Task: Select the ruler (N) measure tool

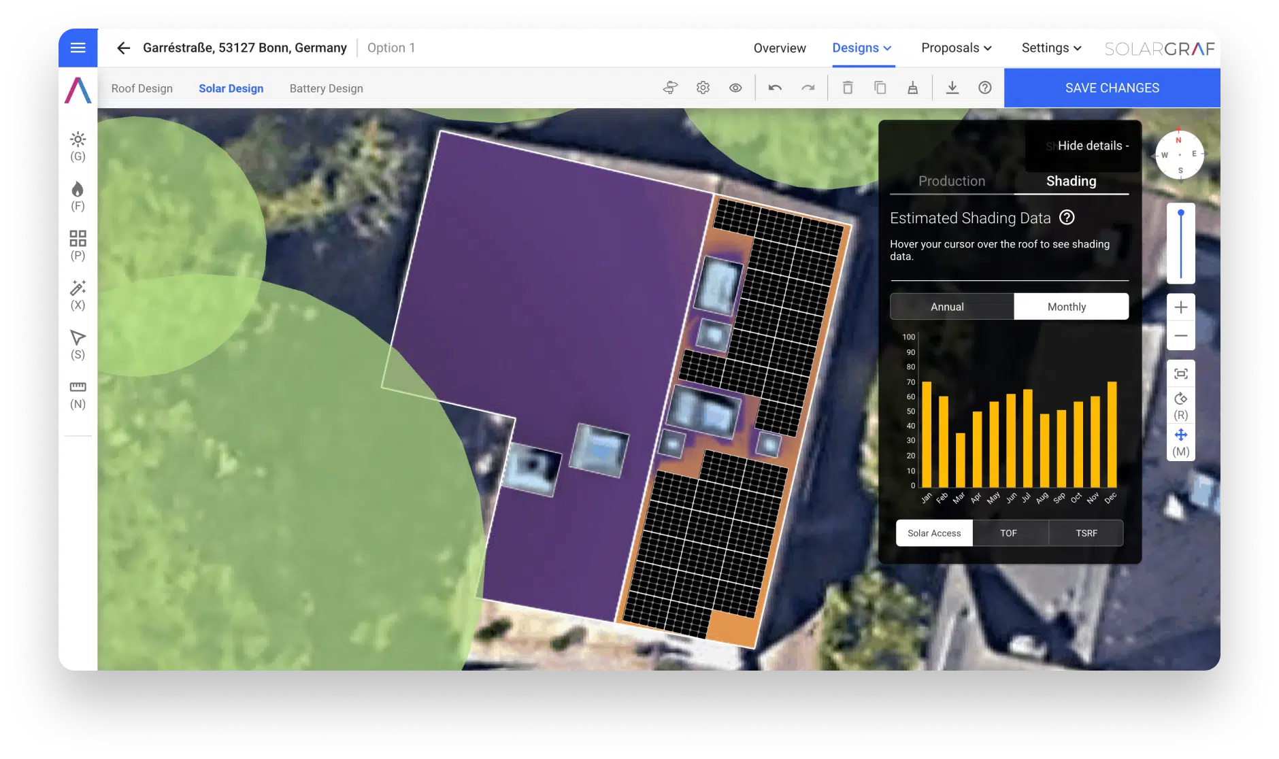Action: tap(78, 394)
